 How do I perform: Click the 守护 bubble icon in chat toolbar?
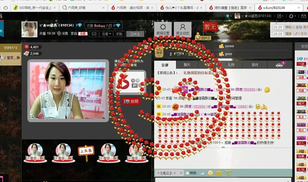click(228, 172)
